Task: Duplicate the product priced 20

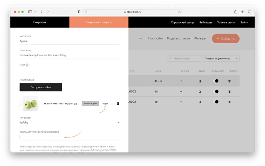Action: pyautogui.click(x=200, y=92)
